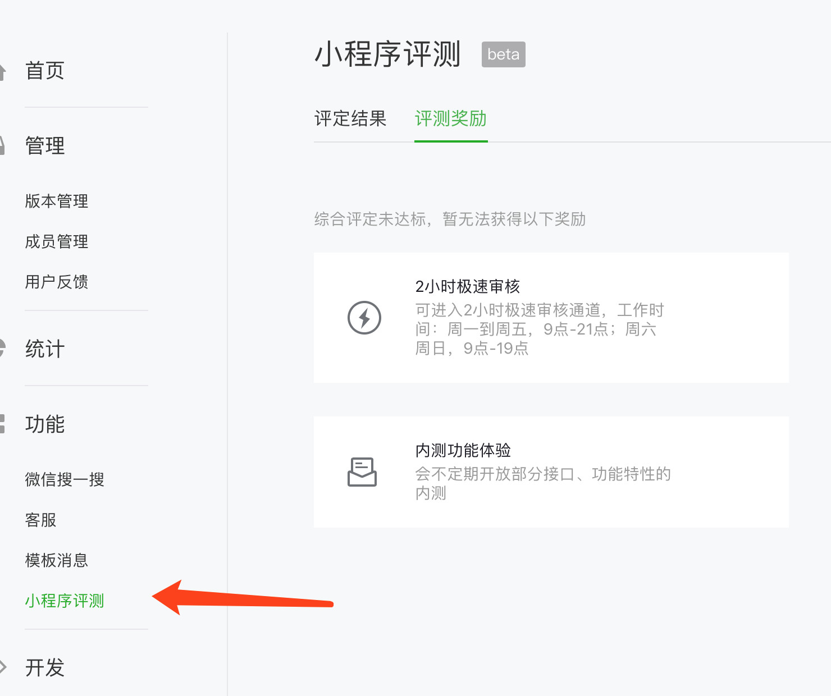This screenshot has width=831, height=696.
Task: Open 模板消息 menu entry
Action: (x=57, y=560)
